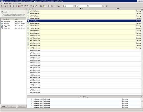
Task: Expand the arrow next to lightning icon
Action: pos(46,6)
